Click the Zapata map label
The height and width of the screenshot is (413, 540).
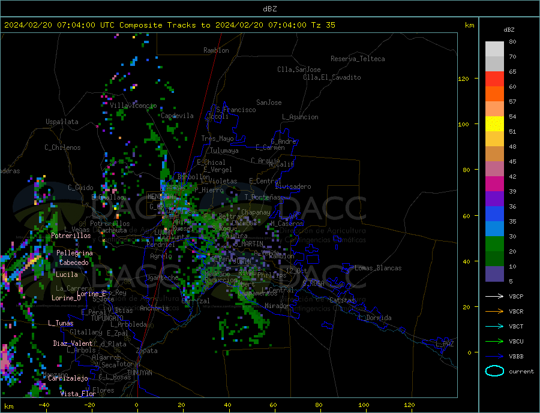coord(147,351)
